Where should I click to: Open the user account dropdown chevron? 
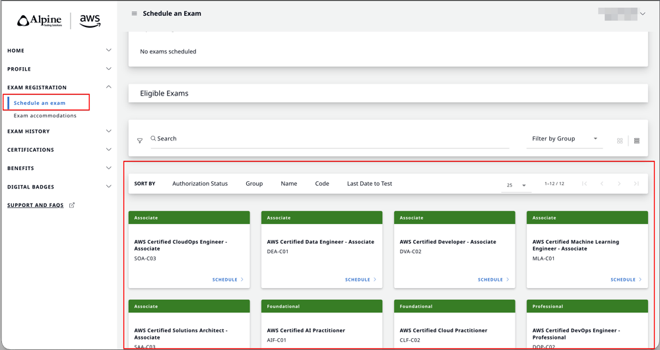click(x=642, y=14)
